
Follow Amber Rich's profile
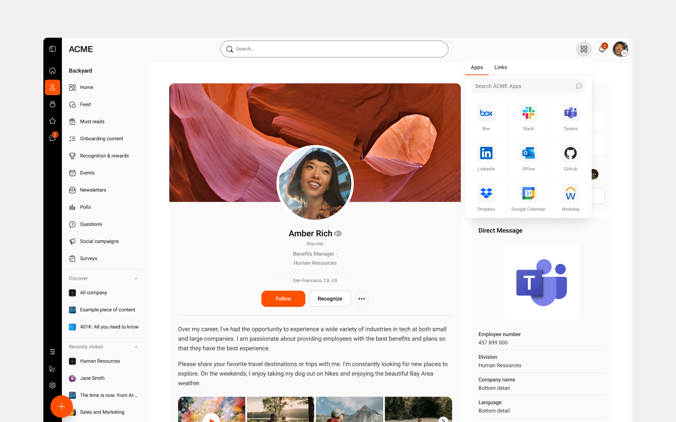[x=283, y=299]
